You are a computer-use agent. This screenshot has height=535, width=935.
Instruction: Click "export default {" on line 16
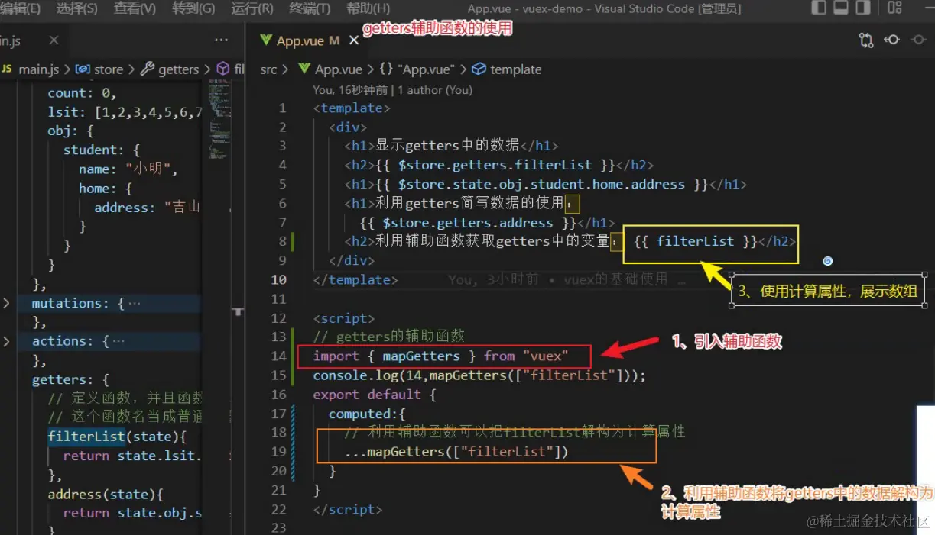tap(375, 395)
